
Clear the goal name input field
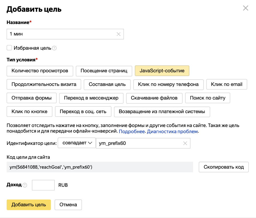(118, 34)
